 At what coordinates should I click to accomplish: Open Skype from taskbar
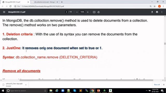click(75, 91)
